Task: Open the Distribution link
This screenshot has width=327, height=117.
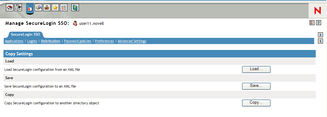Action: pos(51,41)
